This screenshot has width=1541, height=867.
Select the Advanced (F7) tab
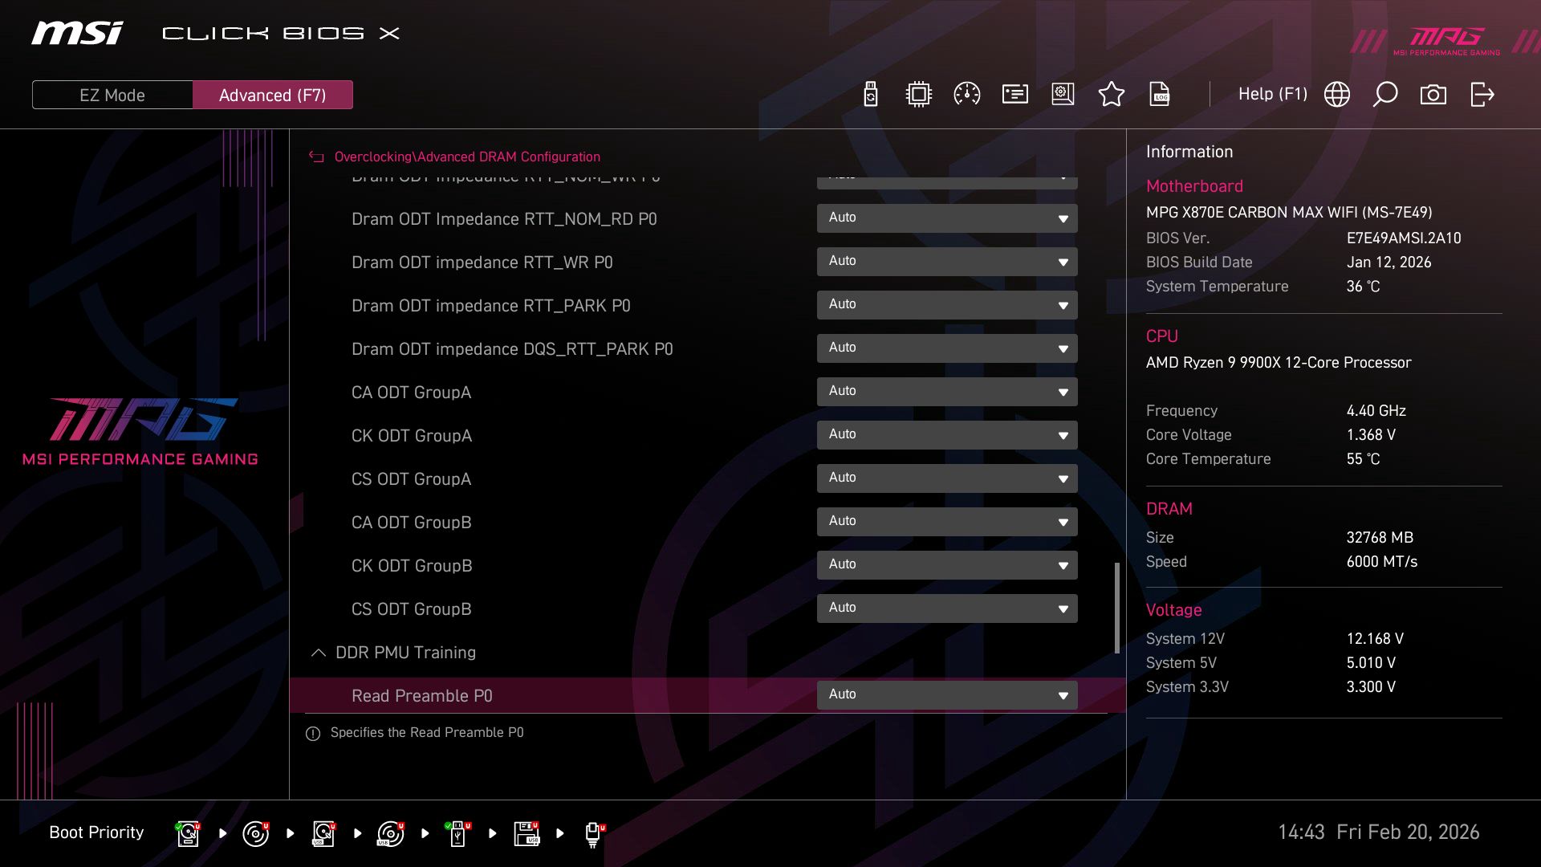(x=273, y=94)
